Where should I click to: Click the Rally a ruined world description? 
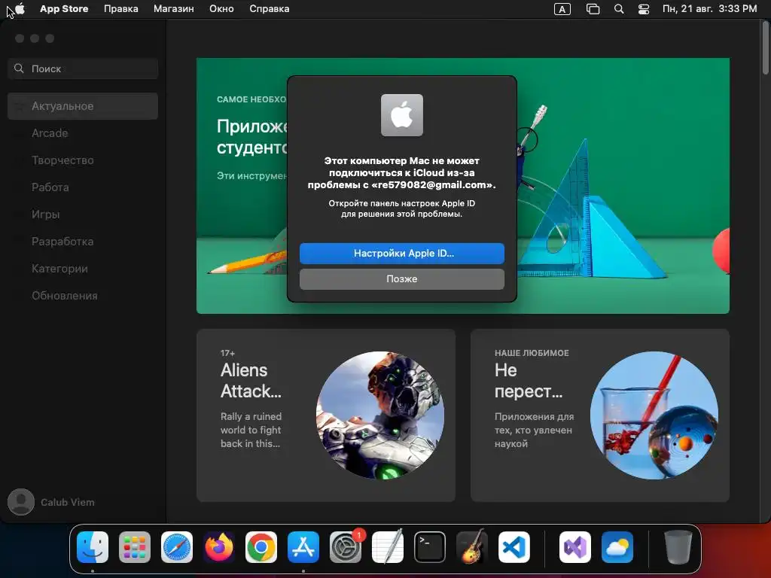click(251, 430)
